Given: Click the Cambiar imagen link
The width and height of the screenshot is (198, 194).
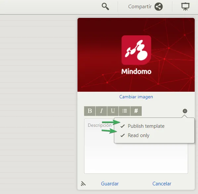Looking at the screenshot, I should point(136,97).
